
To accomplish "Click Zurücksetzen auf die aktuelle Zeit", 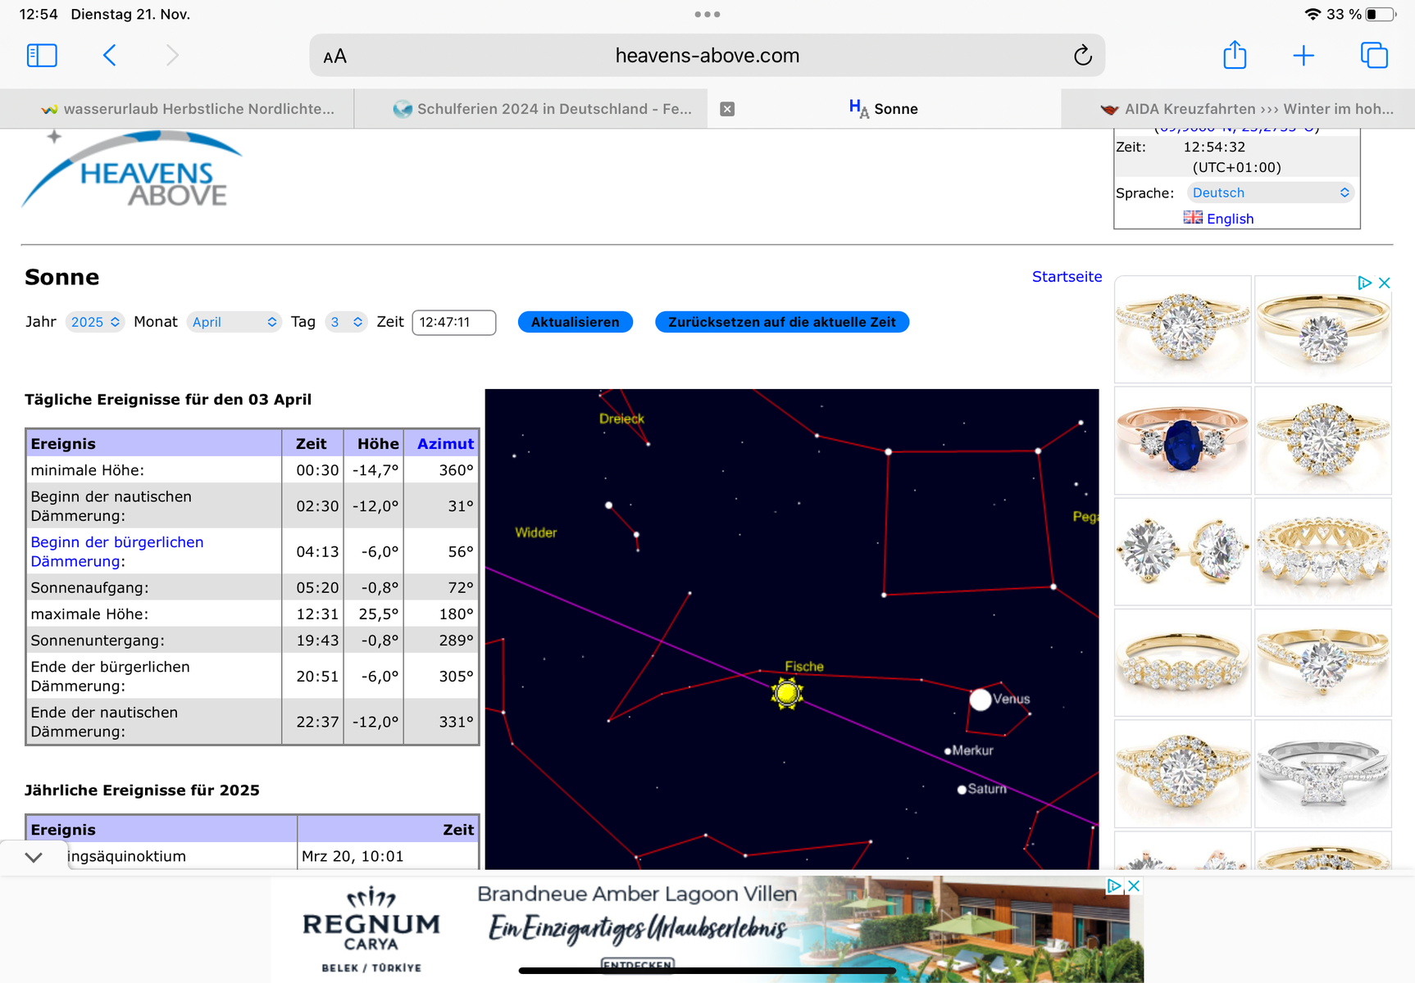I will point(781,322).
